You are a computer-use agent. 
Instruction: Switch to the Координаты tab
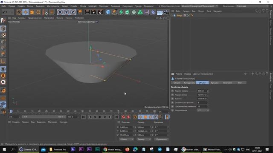189,83
